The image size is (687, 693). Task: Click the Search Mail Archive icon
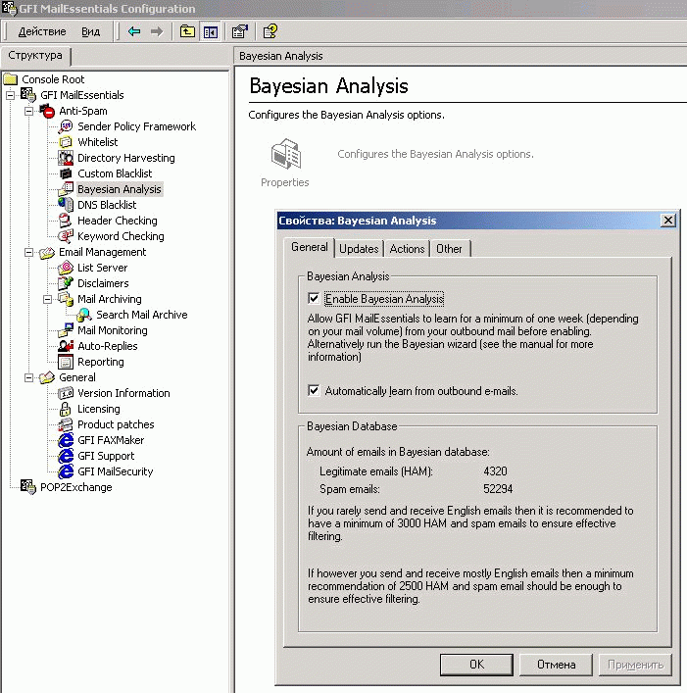click(84, 315)
